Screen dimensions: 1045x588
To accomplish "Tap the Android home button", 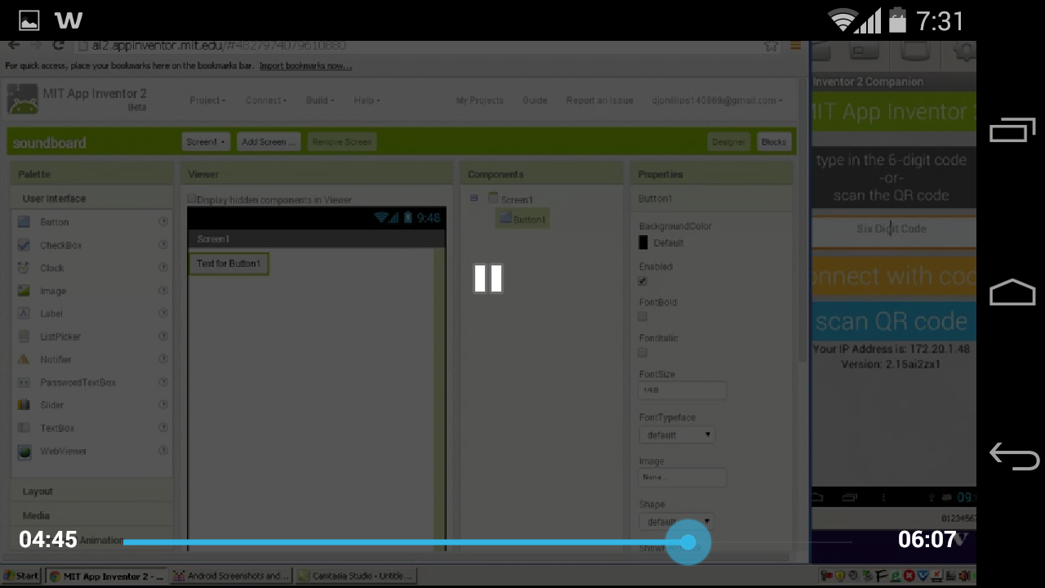I will click(1012, 292).
